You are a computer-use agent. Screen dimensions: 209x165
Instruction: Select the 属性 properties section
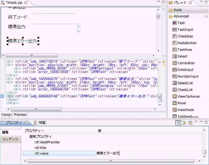point(5,132)
